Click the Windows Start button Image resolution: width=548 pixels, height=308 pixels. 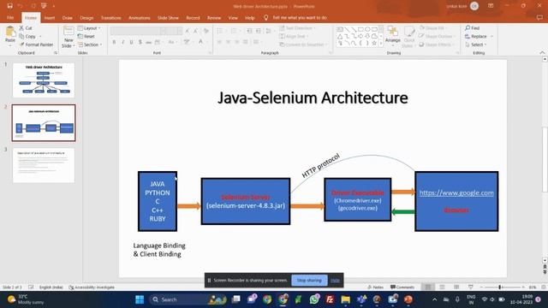[x=140, y=299]
